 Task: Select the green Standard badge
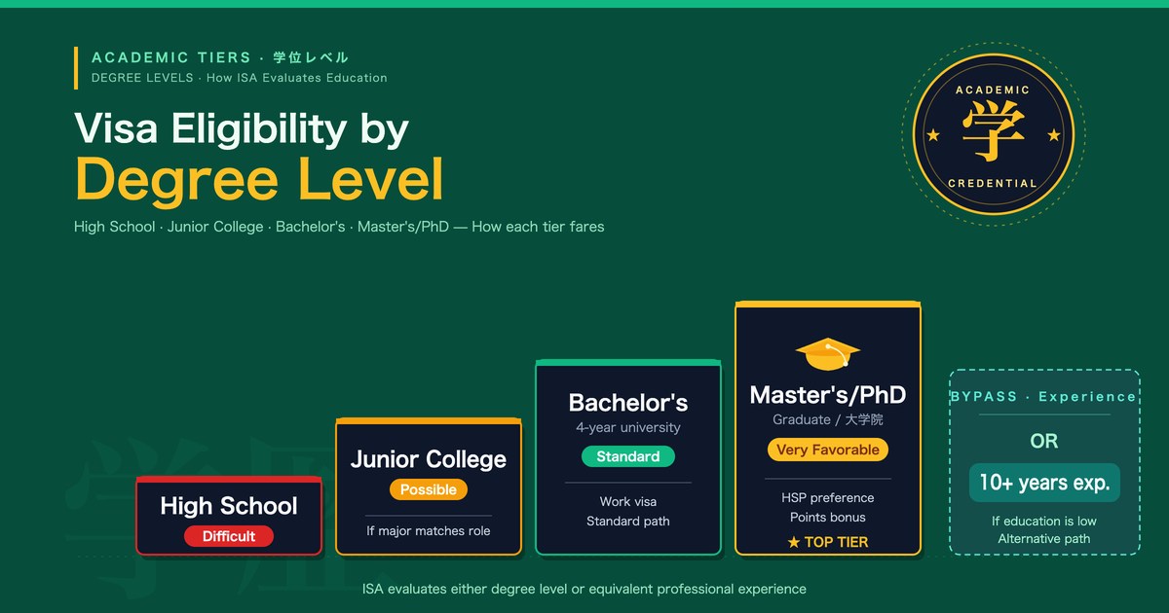pos(628,456)
